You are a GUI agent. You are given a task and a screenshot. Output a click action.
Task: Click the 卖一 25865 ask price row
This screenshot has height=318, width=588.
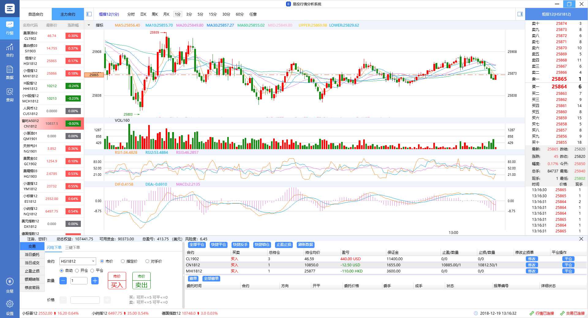[x=556, y=79]
